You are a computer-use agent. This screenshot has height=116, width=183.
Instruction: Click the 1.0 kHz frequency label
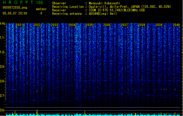pos(3,52)
